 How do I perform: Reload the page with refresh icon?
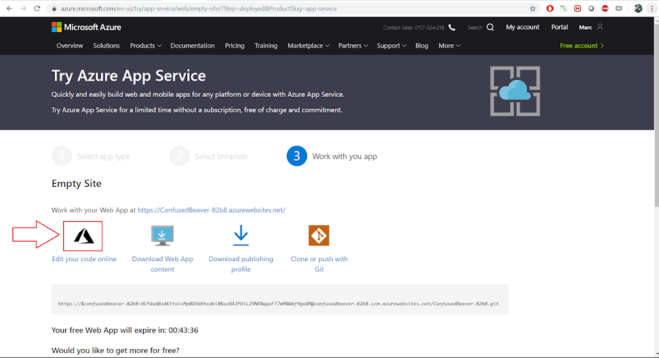tap(37, 9)
